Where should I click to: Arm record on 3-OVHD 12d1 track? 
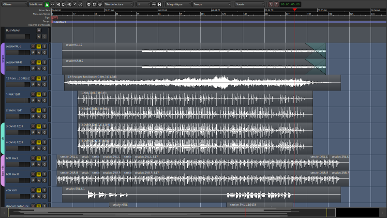33,126
